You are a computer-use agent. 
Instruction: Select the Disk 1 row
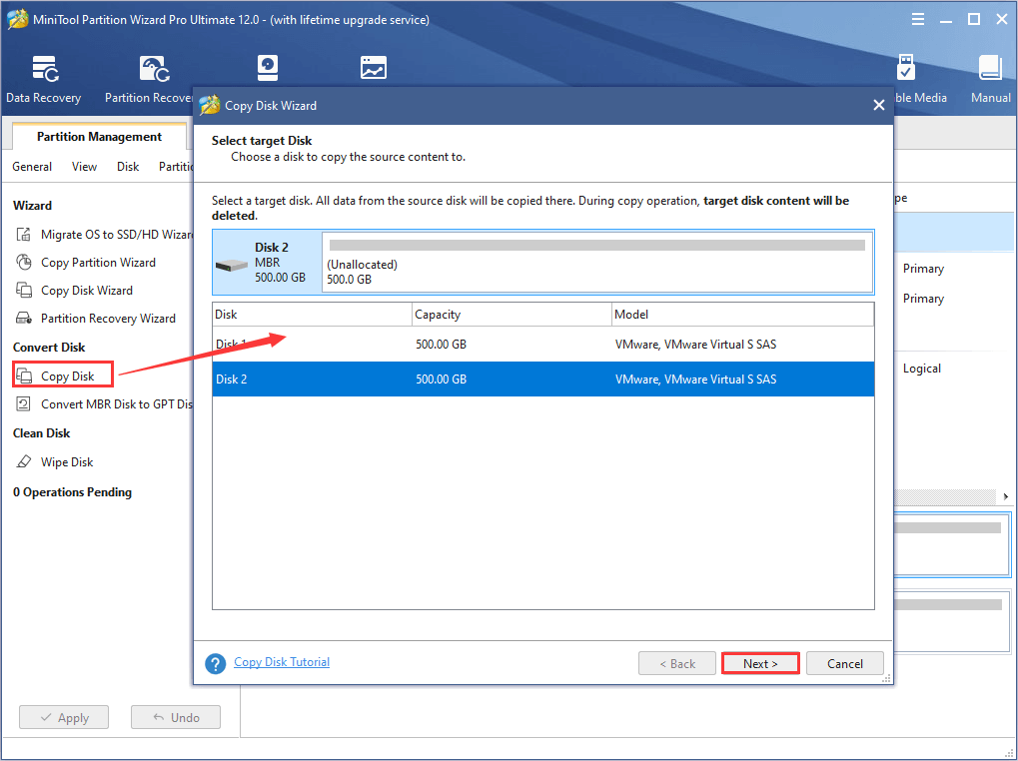pos(542,344)
